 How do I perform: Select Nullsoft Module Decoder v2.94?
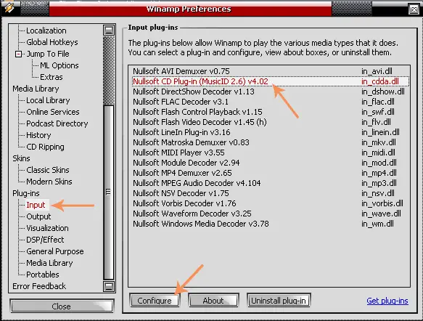tap(271, 163)
